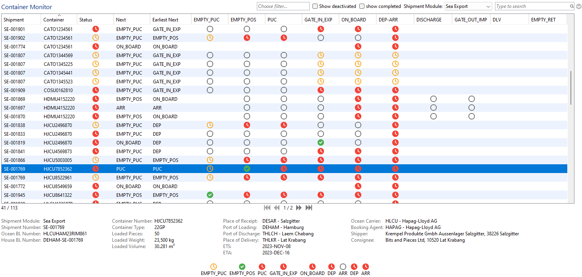
Task: Go to the next page of results
Action: click(x=299, y=208)
